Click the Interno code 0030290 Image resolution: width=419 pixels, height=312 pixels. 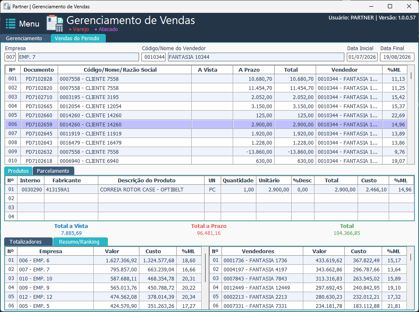[32, 189]
